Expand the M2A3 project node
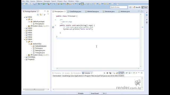170x95 pixels. (24, 28)
